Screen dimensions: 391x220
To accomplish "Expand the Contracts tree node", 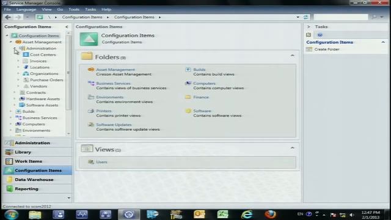I will pyautogui.click(x=15, y=92).
